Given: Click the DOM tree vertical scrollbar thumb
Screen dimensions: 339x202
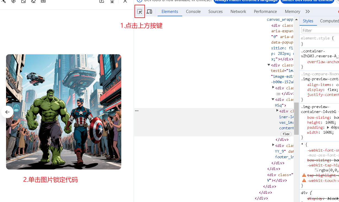Looking at the screenshot, I should [x=296, y=118].
